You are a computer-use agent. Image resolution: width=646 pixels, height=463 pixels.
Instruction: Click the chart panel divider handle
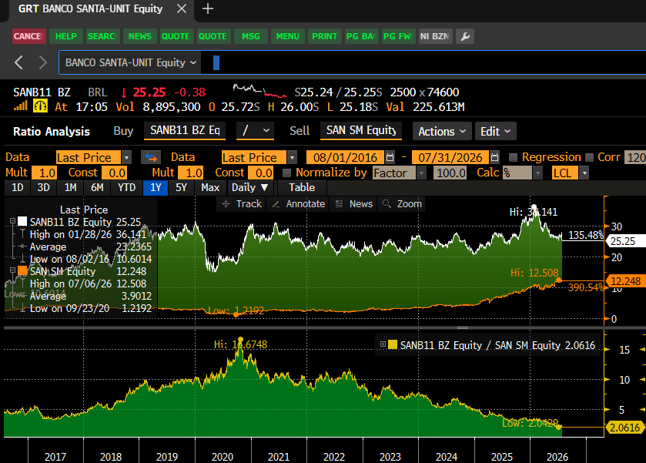[x=463, y=328]
